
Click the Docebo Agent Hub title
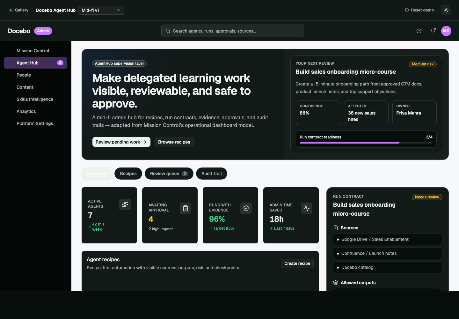[56, 10]
